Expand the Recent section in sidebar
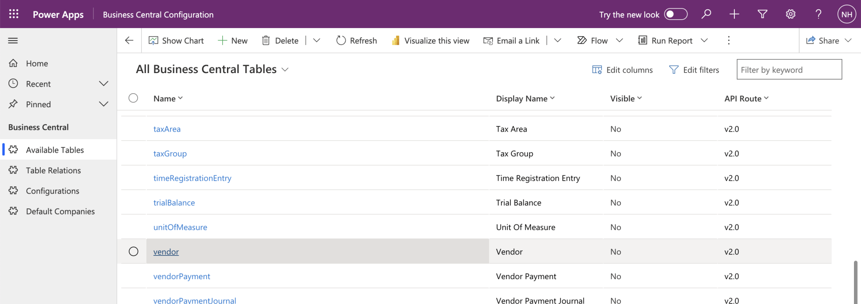The image size is (861, 304). [104, 84]
